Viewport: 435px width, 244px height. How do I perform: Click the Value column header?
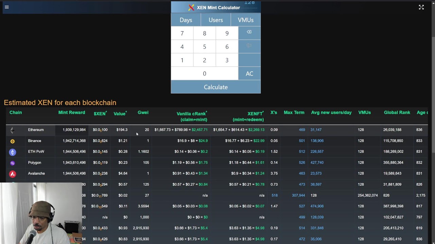tap(120, 114)
